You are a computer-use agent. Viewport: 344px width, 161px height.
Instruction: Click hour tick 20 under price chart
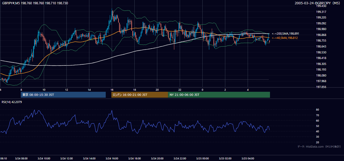pyautogui.click(x=157, y=90)
